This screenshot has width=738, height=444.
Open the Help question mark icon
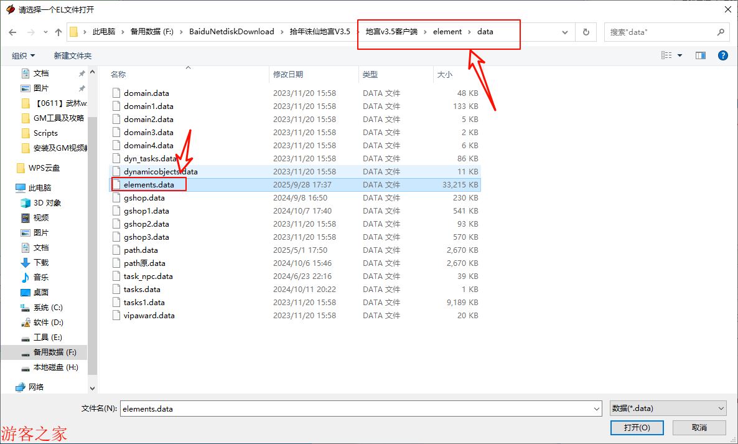[x=722, y=55]
